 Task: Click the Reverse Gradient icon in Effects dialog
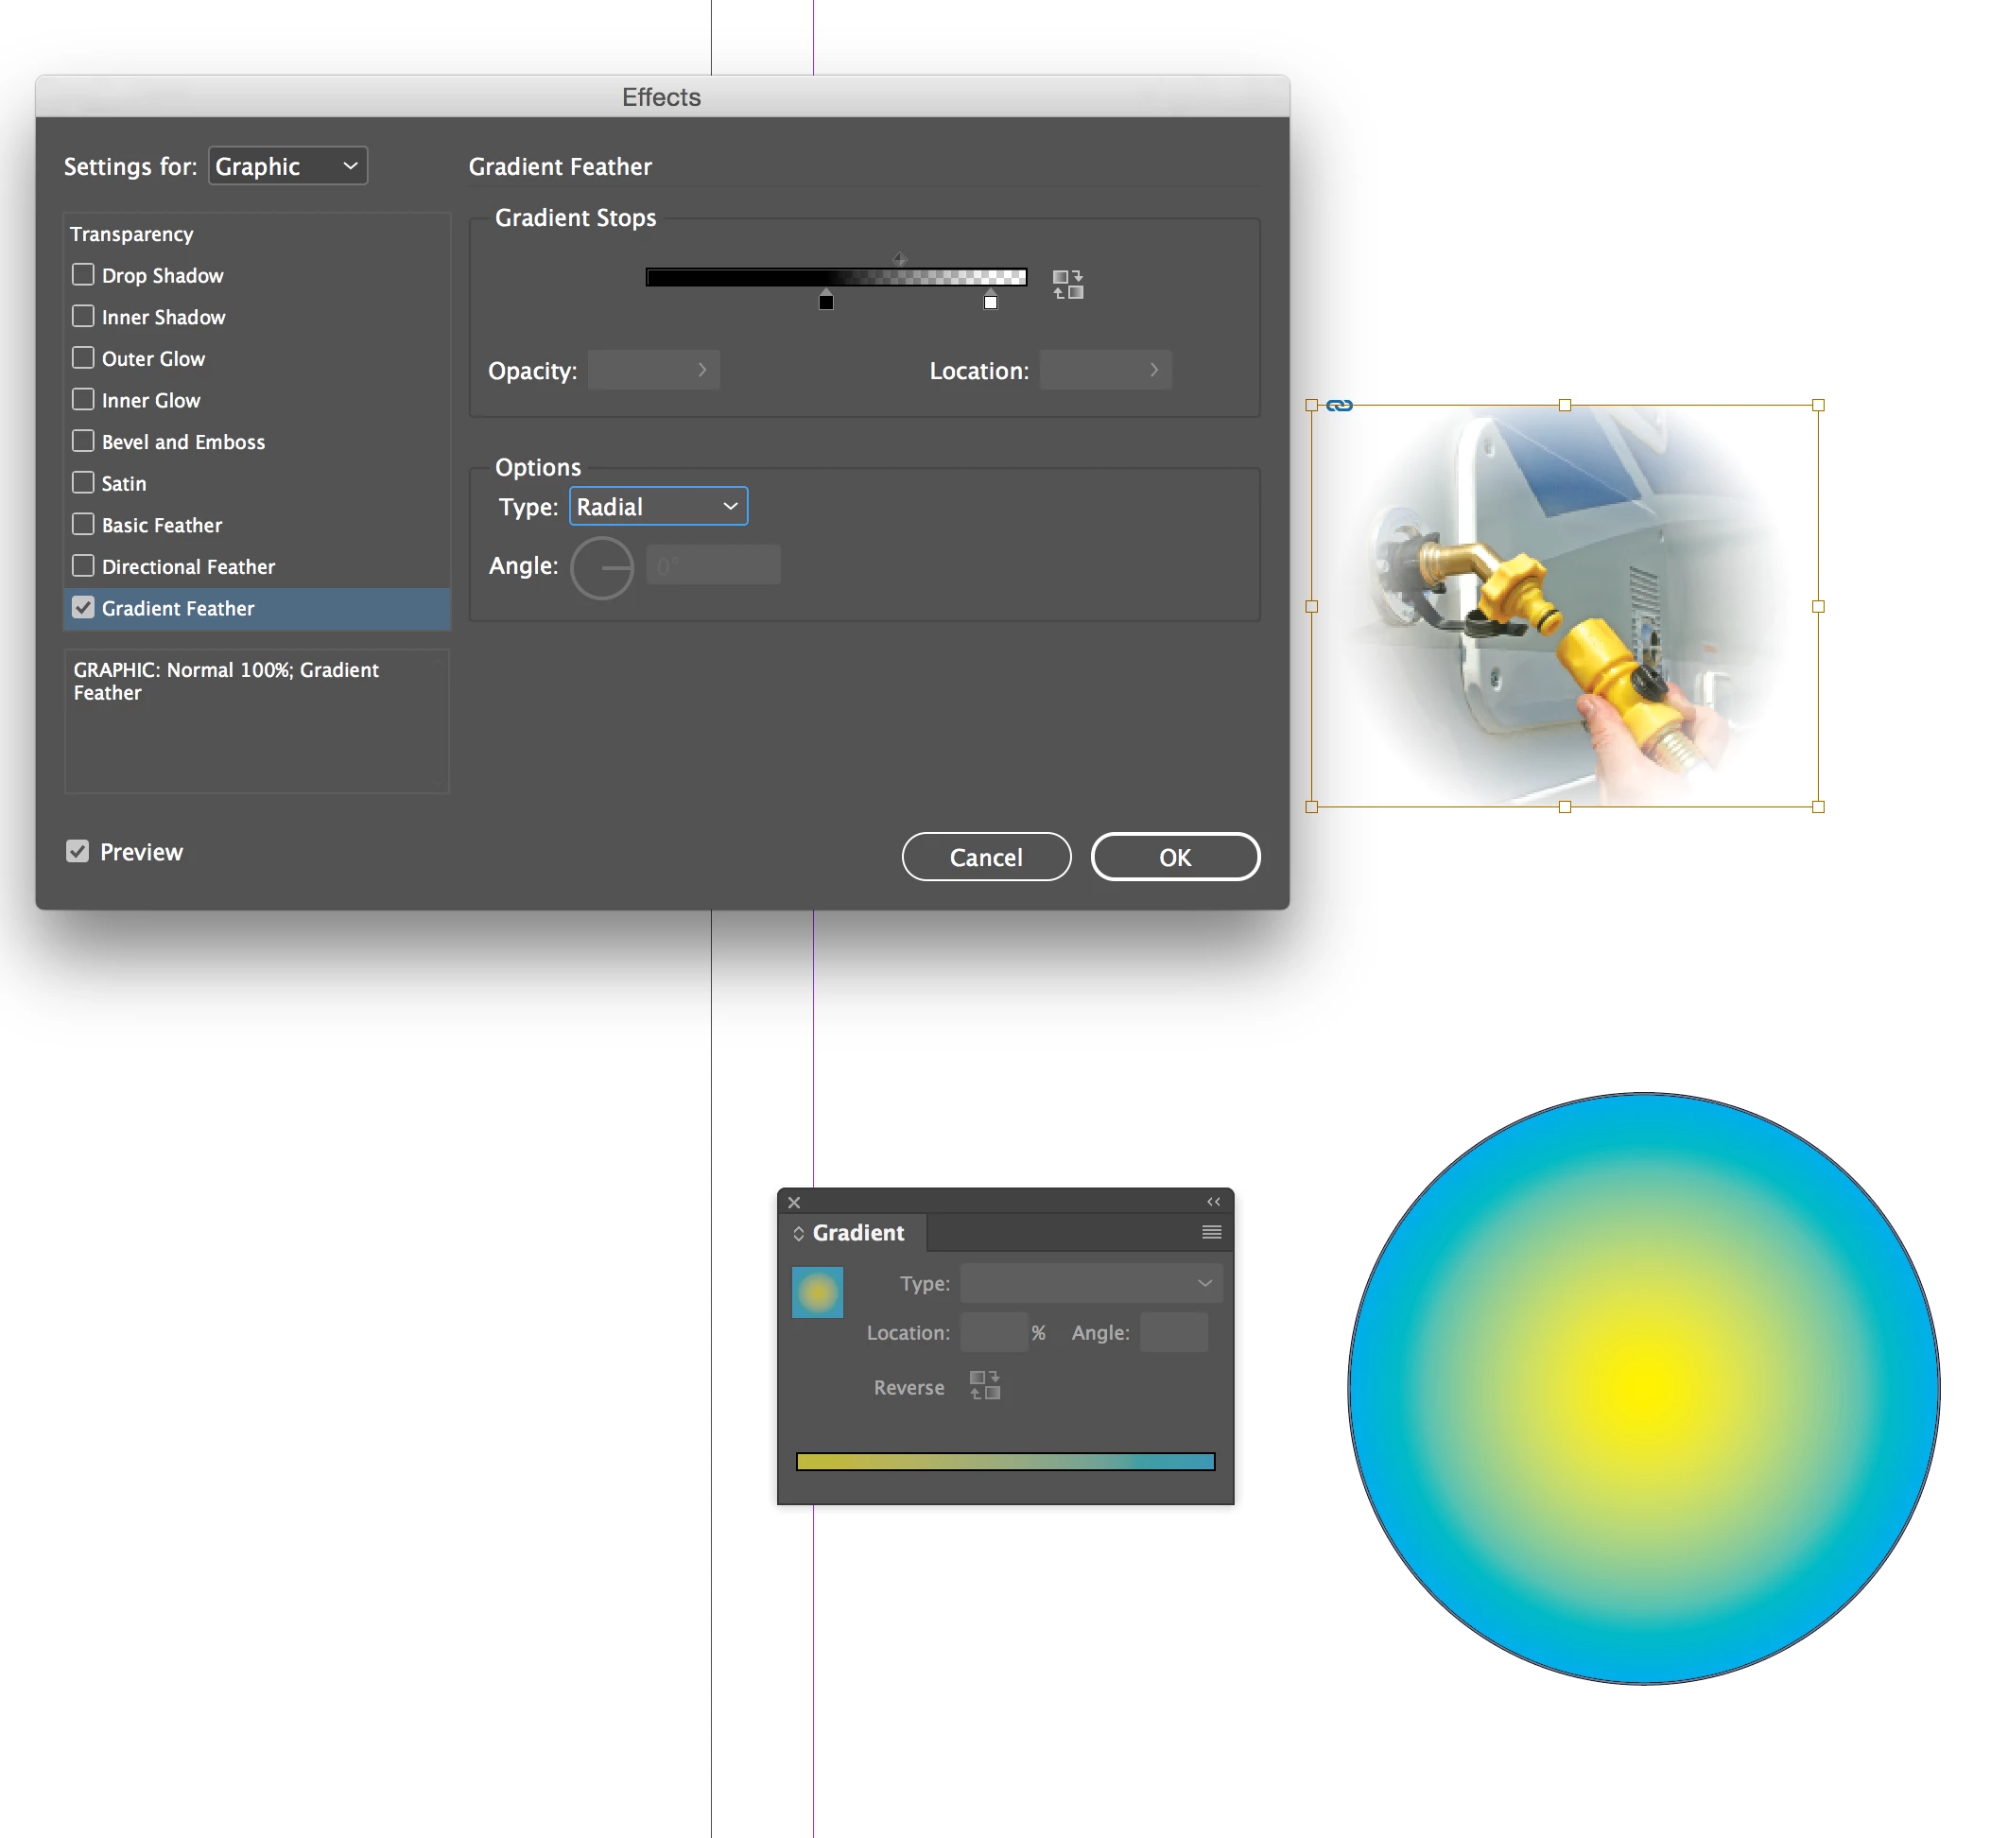tap(1067, 284)
